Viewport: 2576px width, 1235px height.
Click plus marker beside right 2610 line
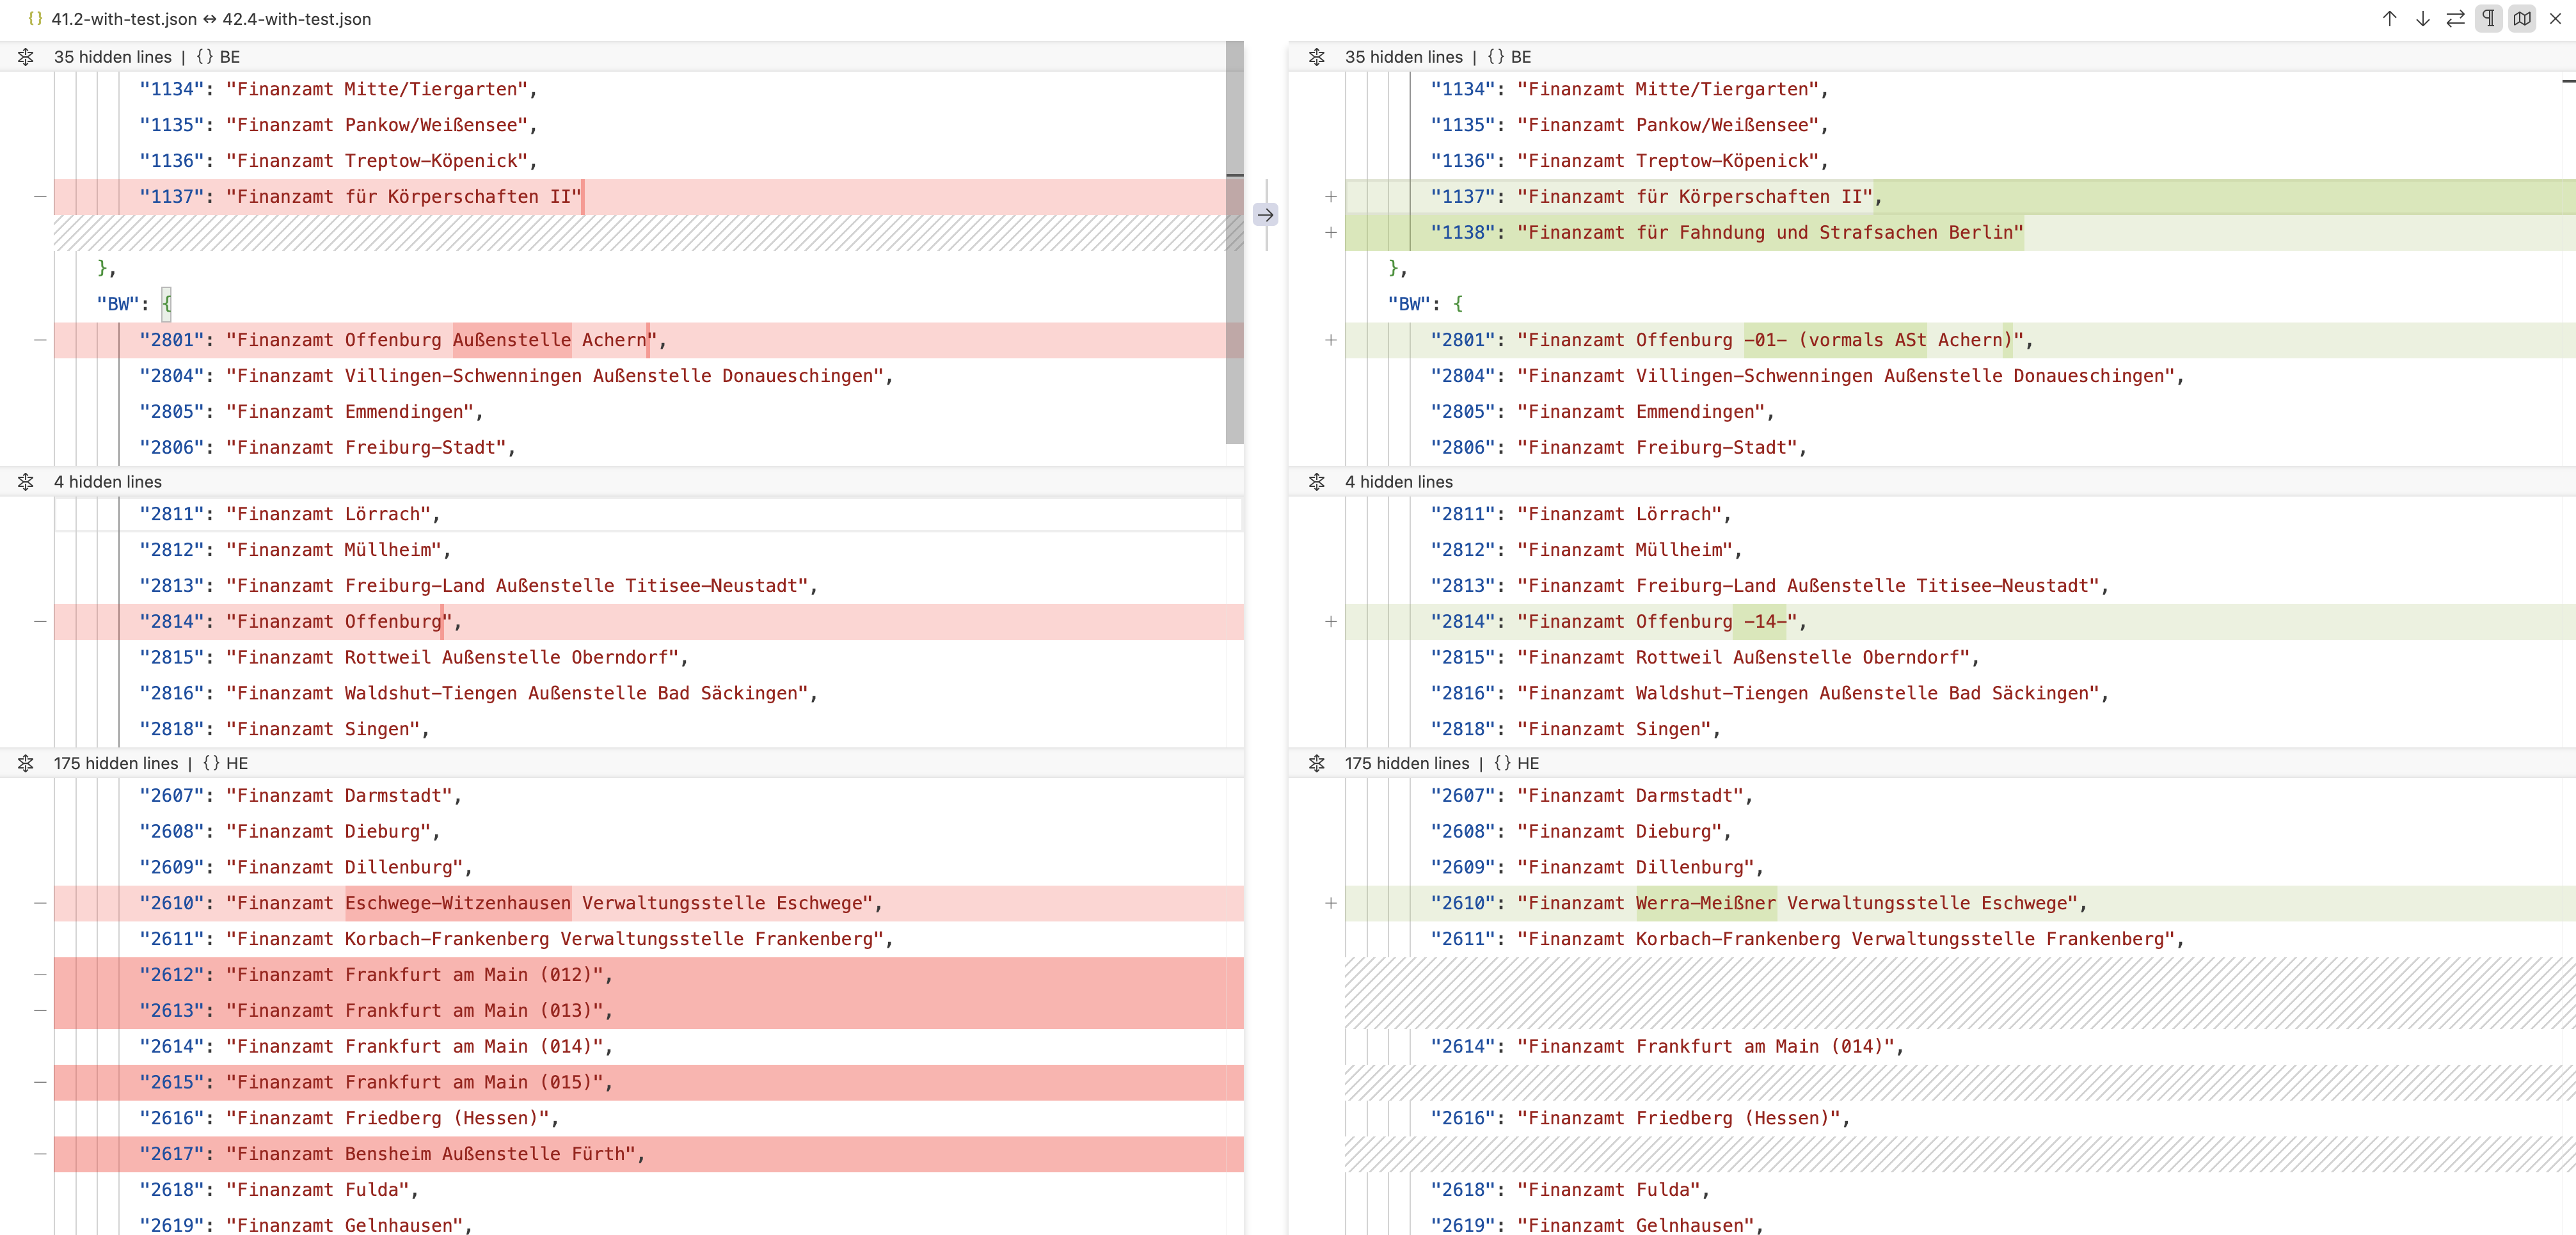click(1330, 903)
